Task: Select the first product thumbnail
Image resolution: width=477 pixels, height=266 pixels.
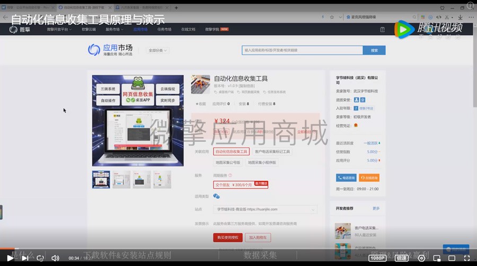Action: pyautogui.click(x=101, y=179)
